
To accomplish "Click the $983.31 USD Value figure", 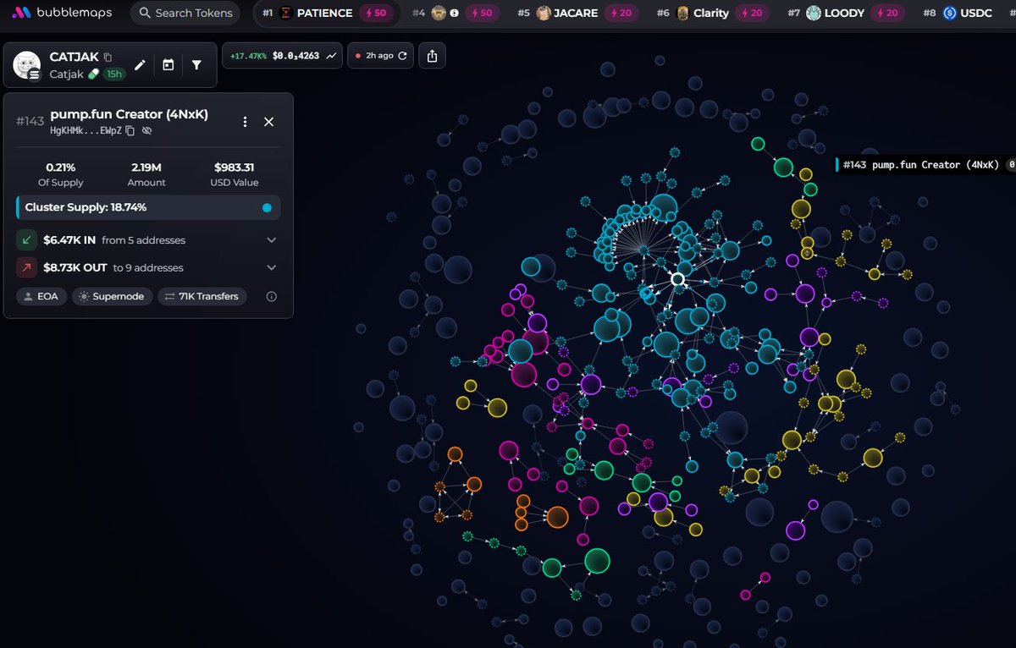I will (x=234, y=167).
